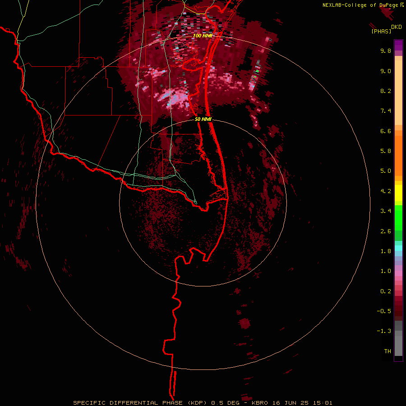
Task: Click the 5.0 color scale value
Action: [386, 171]
